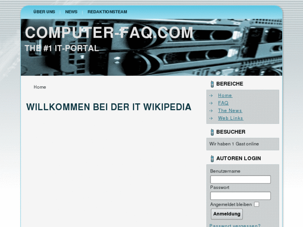Click the THE #1 IT-PORTAL slogan
303x227 pixels.
click(x=62, y=48)
